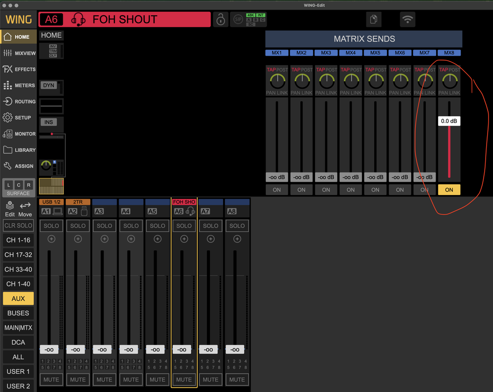Open the ASSIGN wrench page
The width and height of the screenshot is (493, 392).
(18, 166)
